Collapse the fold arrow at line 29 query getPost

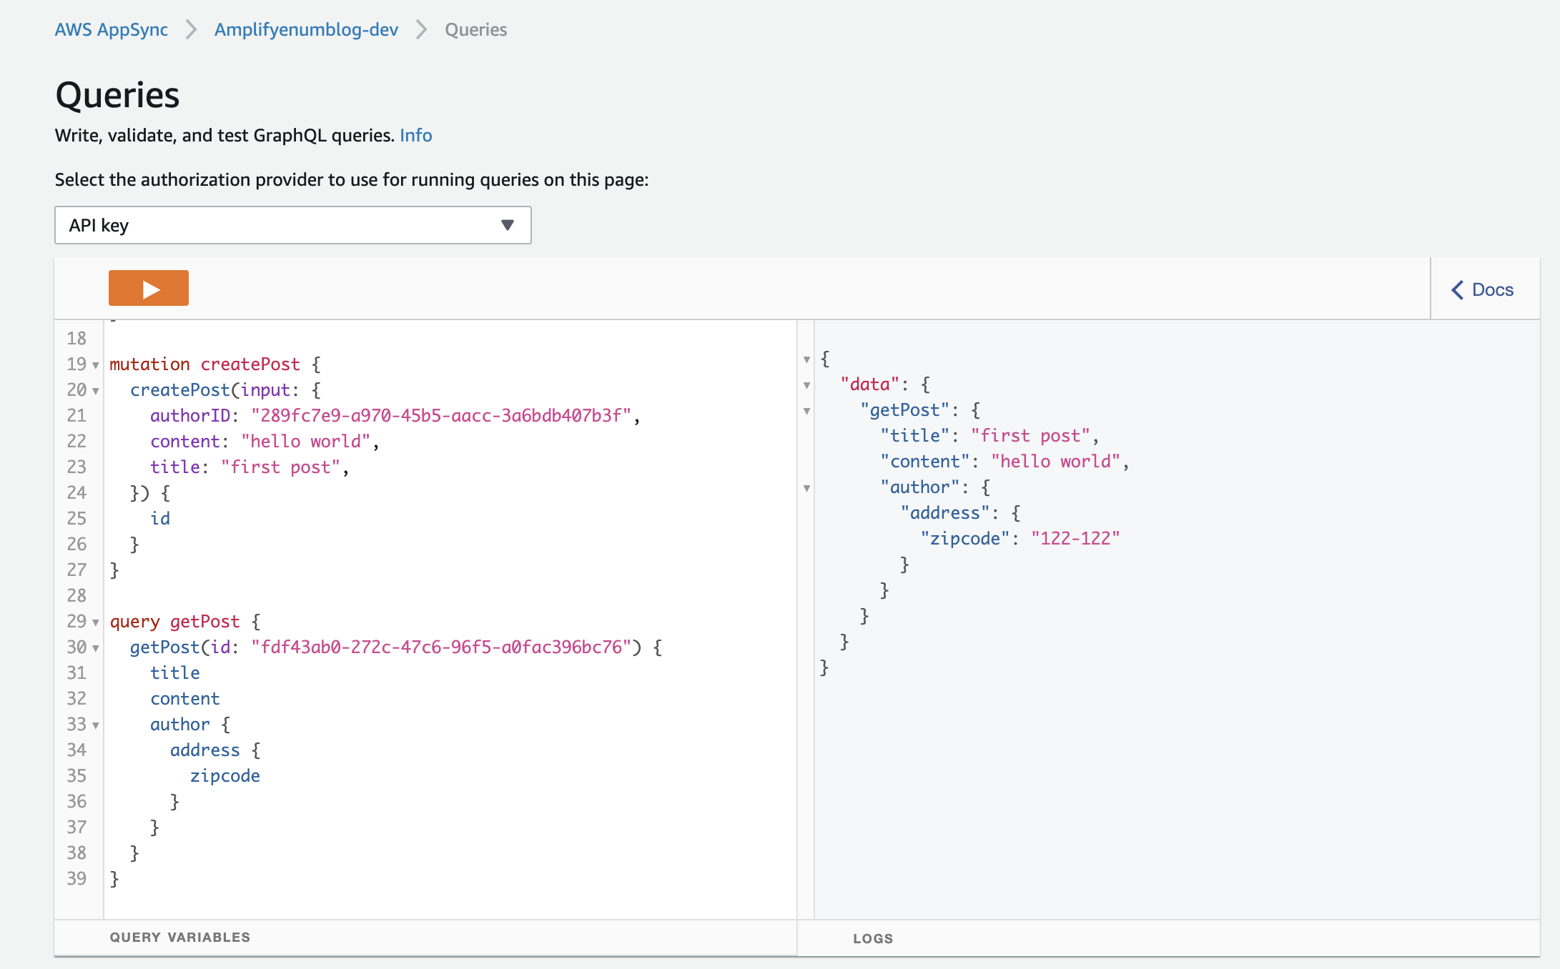tap(96, 622)
